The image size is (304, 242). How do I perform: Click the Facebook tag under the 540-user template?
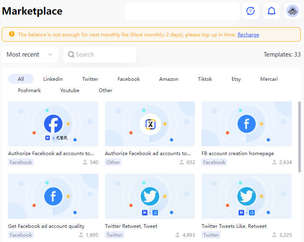[21, 162]
